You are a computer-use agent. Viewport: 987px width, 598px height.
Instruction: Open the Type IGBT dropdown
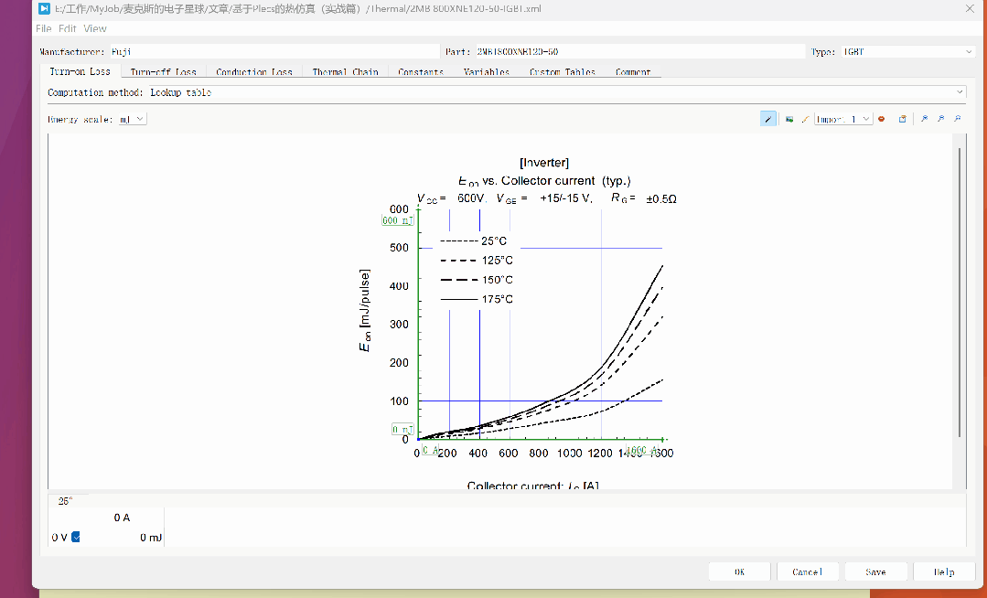point(907,51)
